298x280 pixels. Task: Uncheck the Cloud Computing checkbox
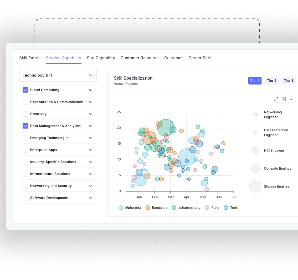click(x=25, y=90)
